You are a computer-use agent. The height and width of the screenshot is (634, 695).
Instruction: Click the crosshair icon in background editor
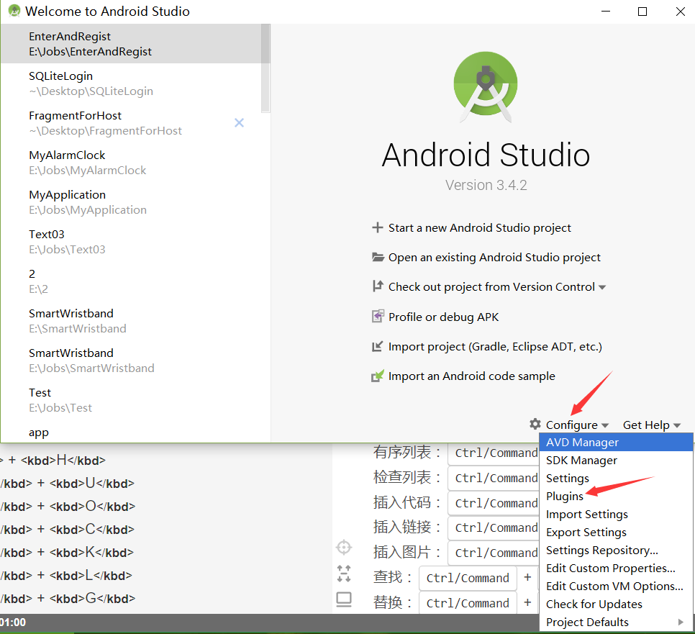344,548
